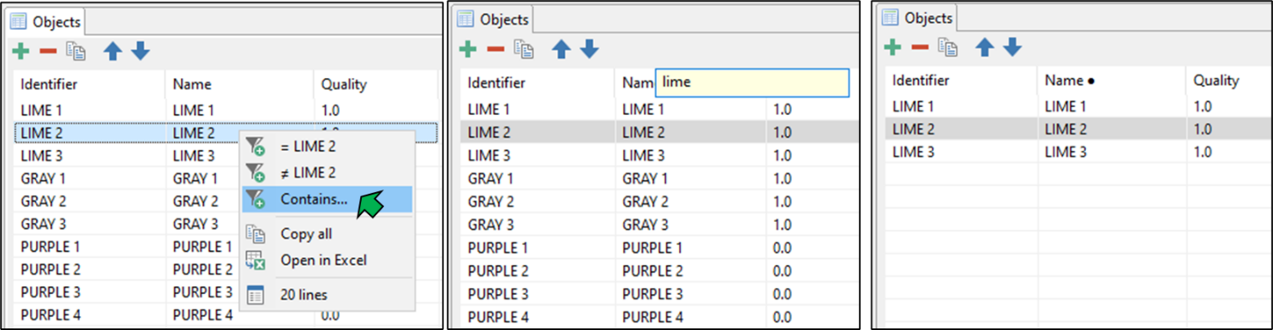Click Identifier column header in right panel
The width and height of the screenshot is (1273, 330).
tap(961, 81)
